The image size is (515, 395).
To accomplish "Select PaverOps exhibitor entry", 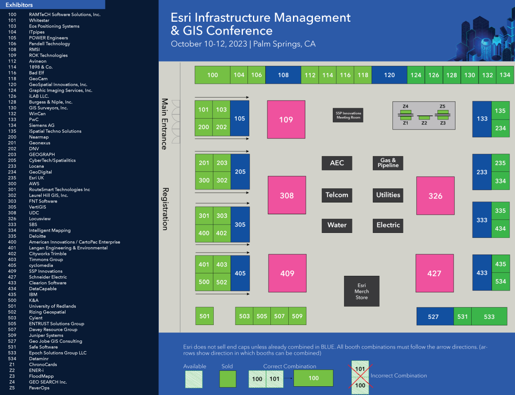I will coord(39,388).
